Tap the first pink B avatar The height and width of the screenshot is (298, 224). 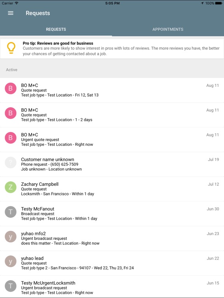coord(10,88)
